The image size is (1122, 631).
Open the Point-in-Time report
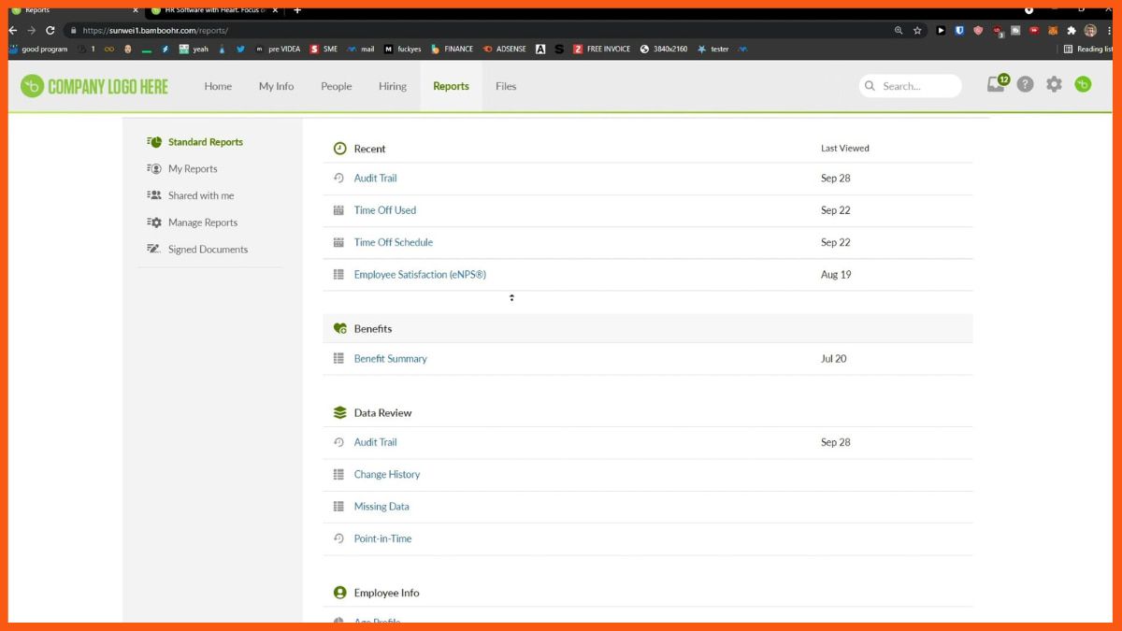point(382,538)
